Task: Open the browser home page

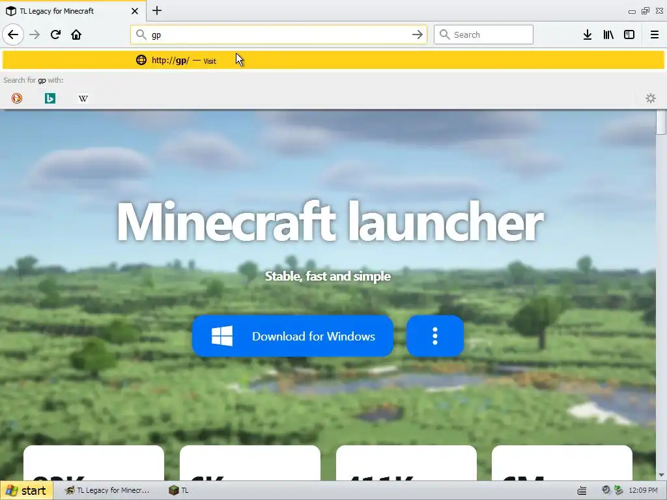Action: point(76,35)
